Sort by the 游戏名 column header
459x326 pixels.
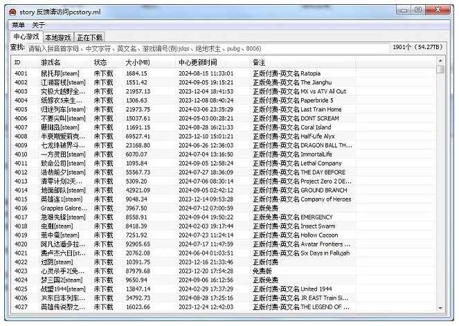[64, 62]
